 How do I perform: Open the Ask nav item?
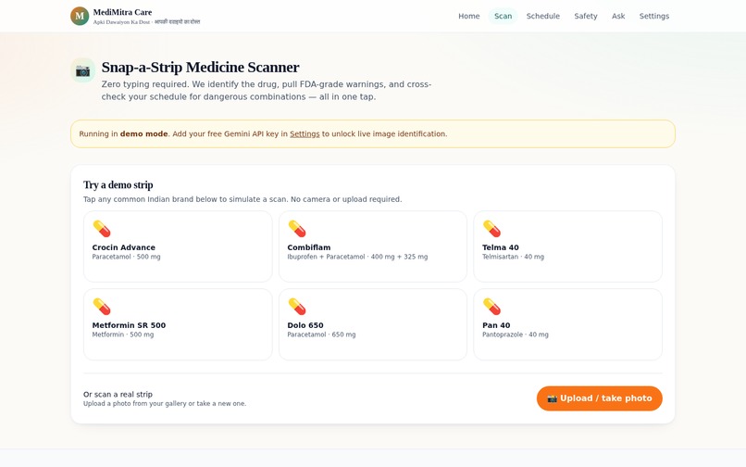click(x=618, y=16)
